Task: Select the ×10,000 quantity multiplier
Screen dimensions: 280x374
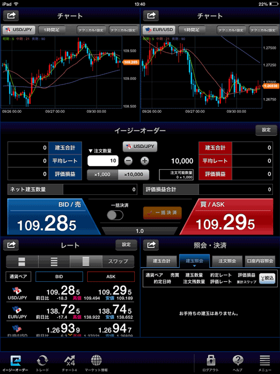Action: pyautogui.click(x=134, y=174)
